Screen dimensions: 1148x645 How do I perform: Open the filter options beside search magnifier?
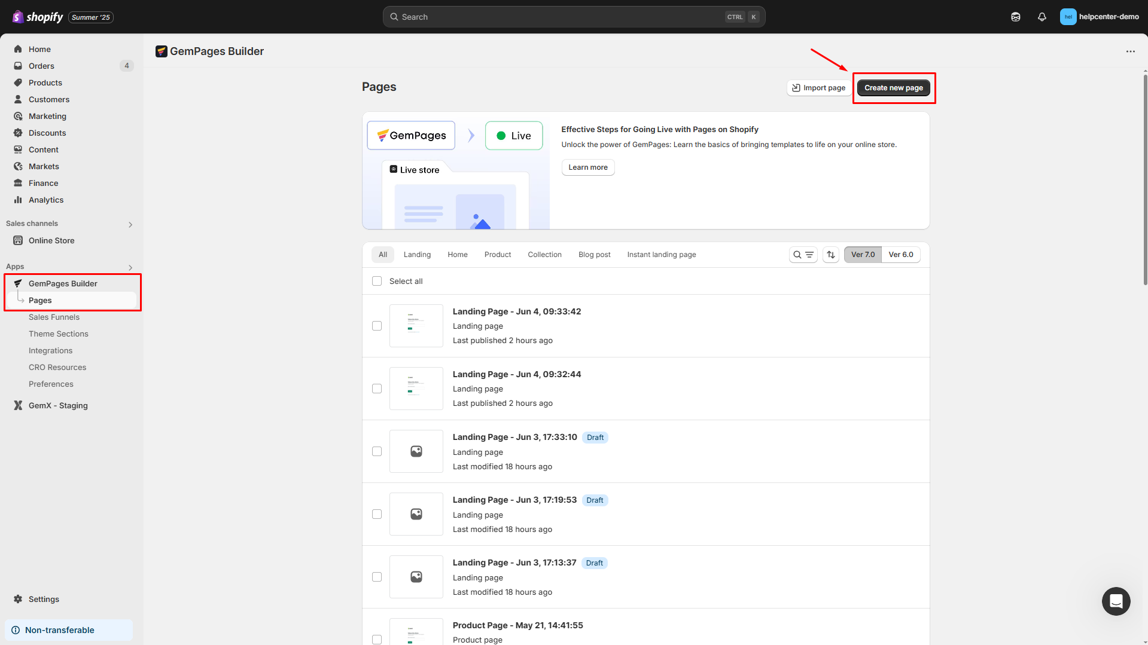tap(809, 254)
